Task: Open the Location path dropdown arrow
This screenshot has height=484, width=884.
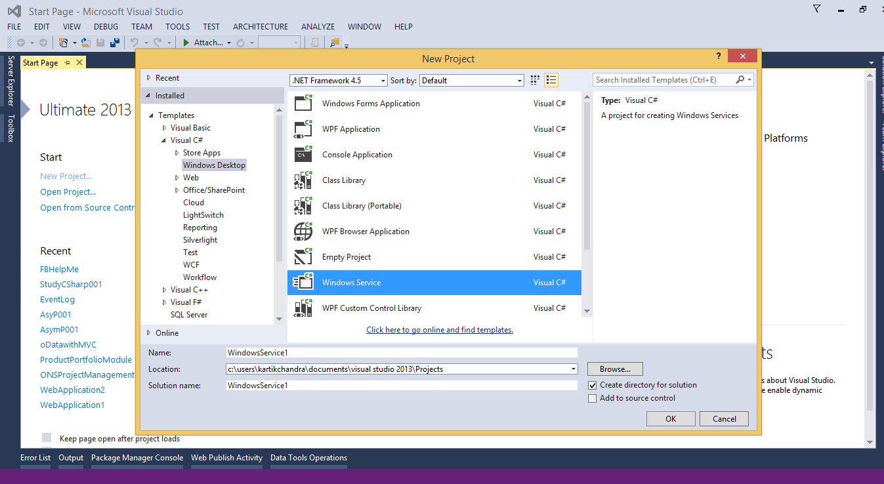Action: (574, 369)
